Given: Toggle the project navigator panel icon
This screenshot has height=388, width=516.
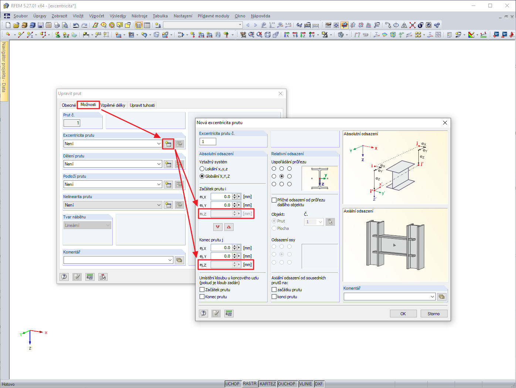Looking at the screenshot, I should (x=139, y=25).
